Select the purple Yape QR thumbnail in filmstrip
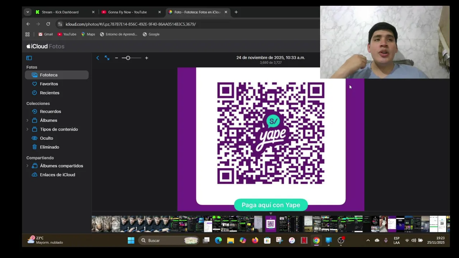The image size is (459, 258). click(x=271, y=224)
